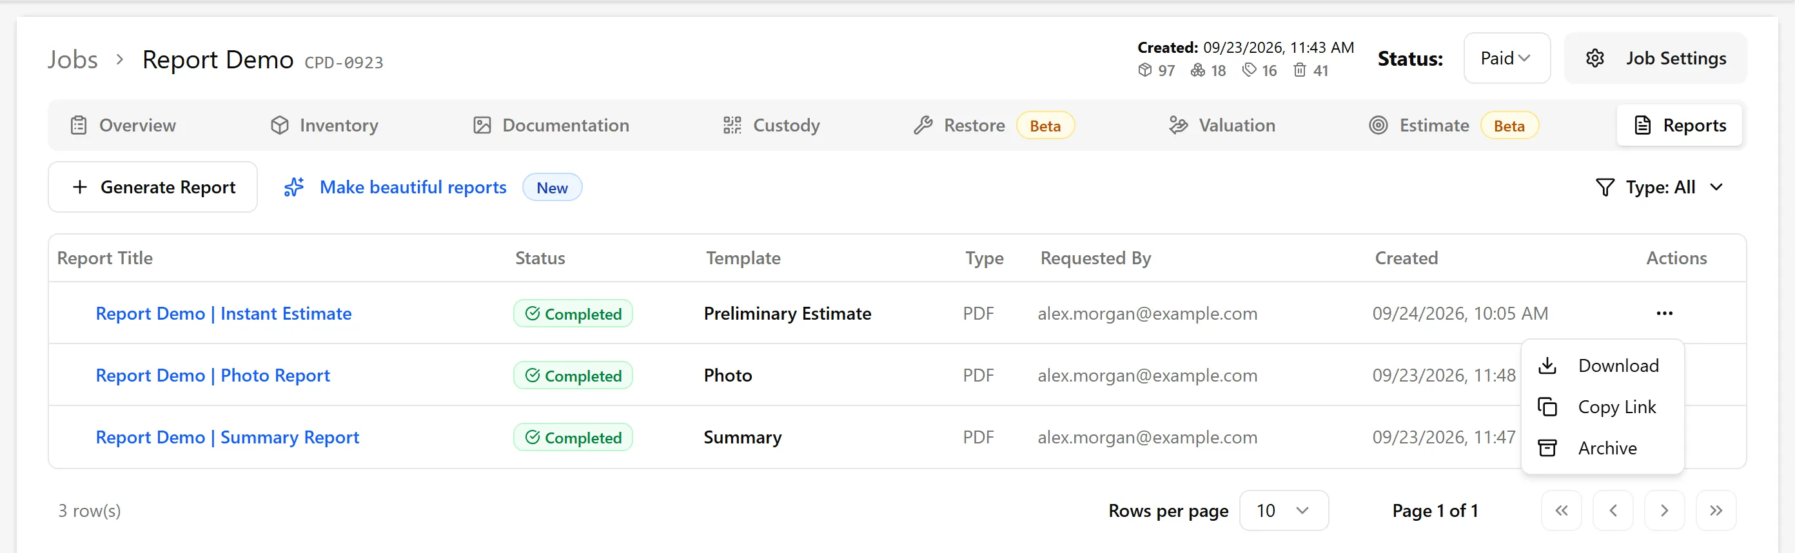Go to the next page
Screen dimensions: 1795x553
1665,510
